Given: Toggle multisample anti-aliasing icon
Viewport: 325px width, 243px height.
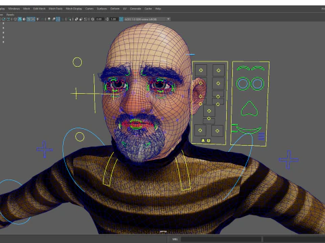Looking at the screenshot, I should 58,19.
